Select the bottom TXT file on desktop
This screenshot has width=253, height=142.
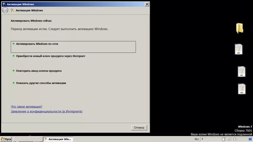tap(242, 89)
